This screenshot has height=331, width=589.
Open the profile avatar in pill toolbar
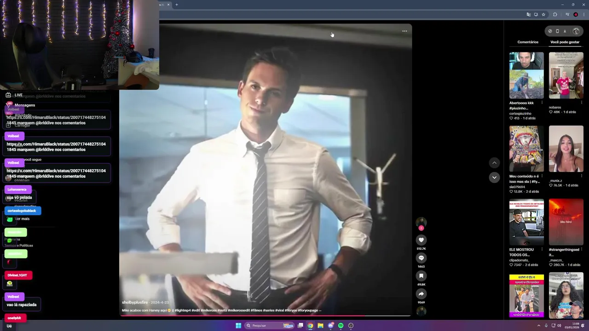[x=576, y=31]
